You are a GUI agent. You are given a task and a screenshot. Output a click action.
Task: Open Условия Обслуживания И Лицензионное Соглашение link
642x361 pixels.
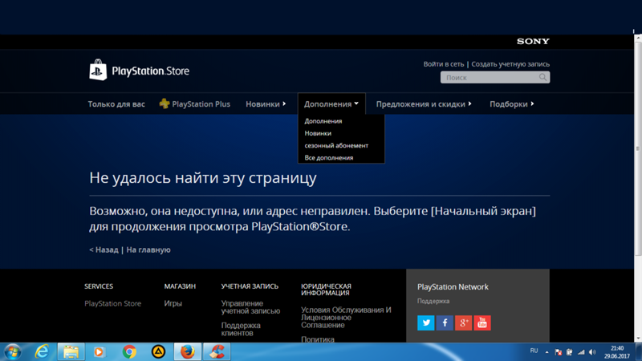[x=346, y=317]
